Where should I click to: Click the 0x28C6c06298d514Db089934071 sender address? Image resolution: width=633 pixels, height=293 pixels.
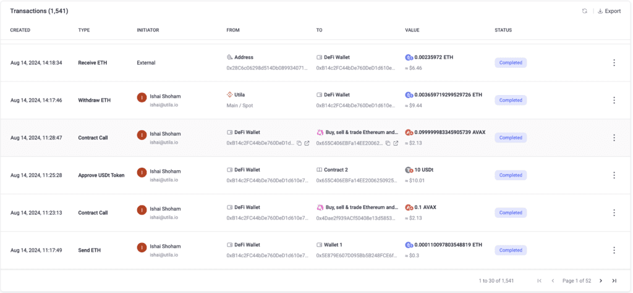tap(268, 68)
